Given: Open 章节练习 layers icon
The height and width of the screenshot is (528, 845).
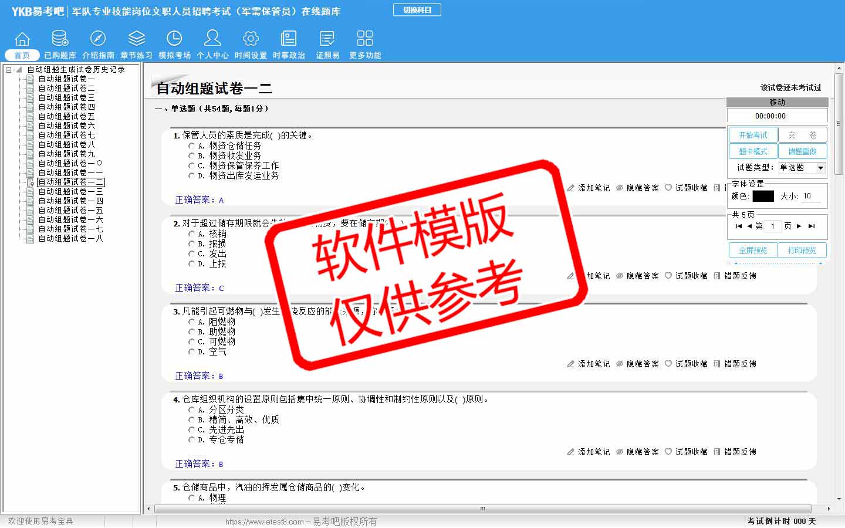Looking at the screenshot, I should click(x=136, y=39).
